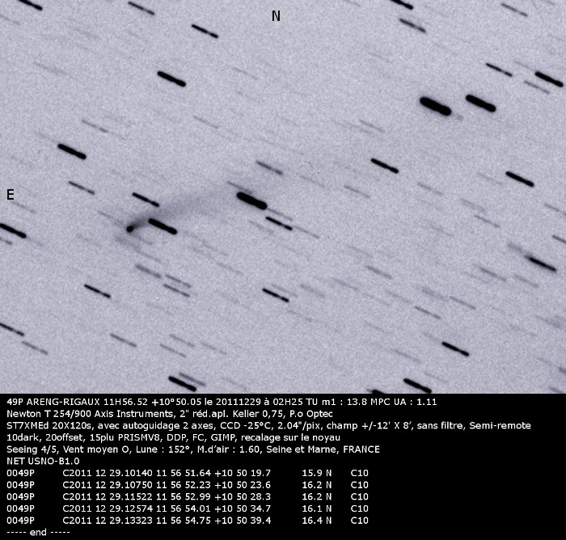Click "recalage sur le noyau" text
The height and width of the screenshot is (540, 566).
pos(290,437)
